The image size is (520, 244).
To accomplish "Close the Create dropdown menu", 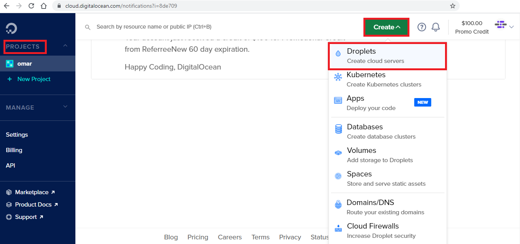I will coord(387,27).
